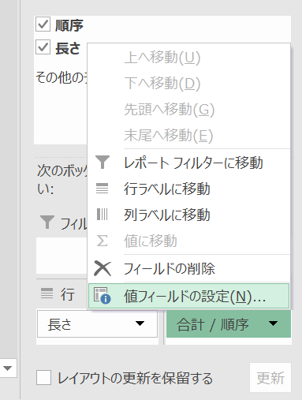Click the dropdown arrow at the window's left edge
Viewport: 302px width, 400px height.
click(7, 368)
